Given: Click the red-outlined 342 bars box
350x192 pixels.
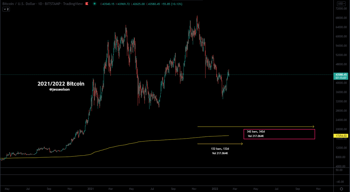Looking at the screenshot, I should (x=279, y=134).
